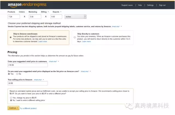Focus the suggested retail price field

28,65
